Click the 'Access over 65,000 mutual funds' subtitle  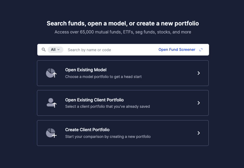pyautogui.click(x=123, y=32)
